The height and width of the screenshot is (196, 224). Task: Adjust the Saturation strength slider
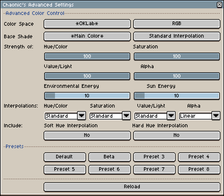point(177,56)
